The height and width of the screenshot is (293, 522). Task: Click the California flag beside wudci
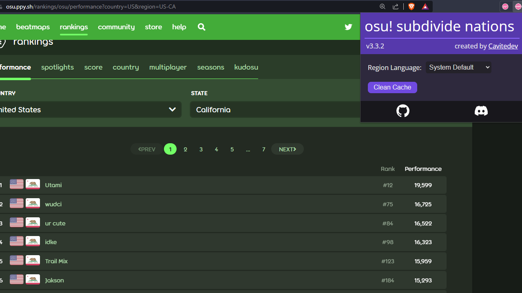[x=33, y=203]
